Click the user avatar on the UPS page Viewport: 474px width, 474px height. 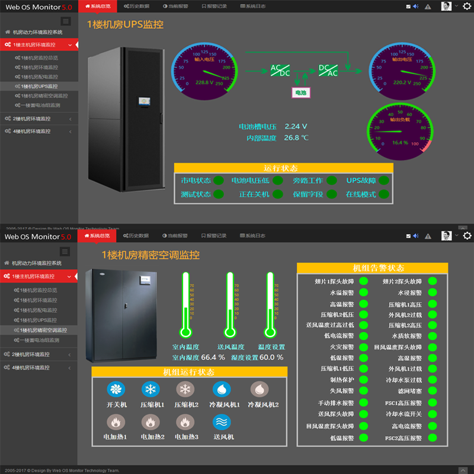click(446, 6)
